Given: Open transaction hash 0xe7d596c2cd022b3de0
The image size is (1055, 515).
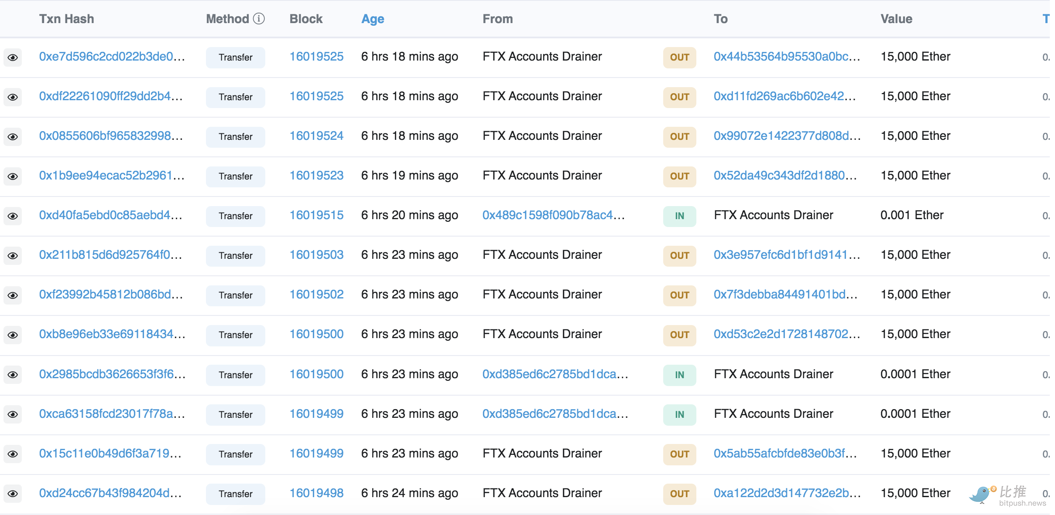Looking at the screenshot, I should [x=112, y=57].
